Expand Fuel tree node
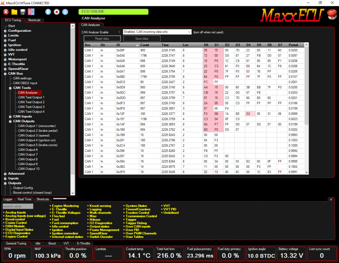Screen dimensions: 339x263 click(x=5, y=40)
